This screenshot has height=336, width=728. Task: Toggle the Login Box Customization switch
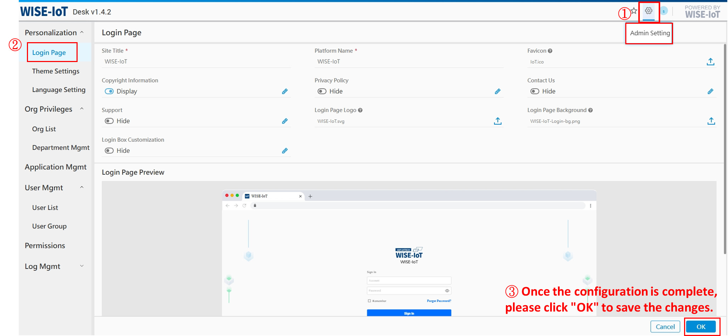pyautogui.click(x=109, y=151)
